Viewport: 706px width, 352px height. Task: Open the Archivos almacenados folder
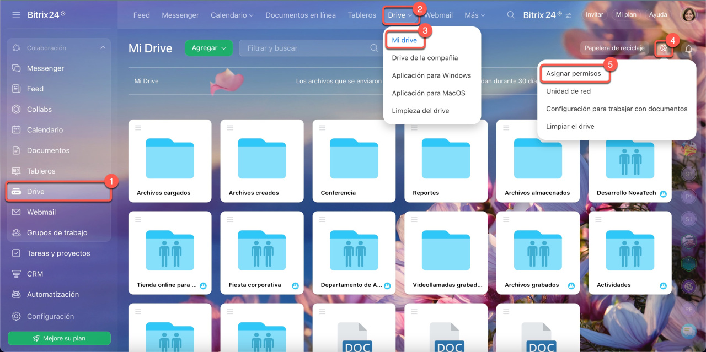click(x=538, y=161)
